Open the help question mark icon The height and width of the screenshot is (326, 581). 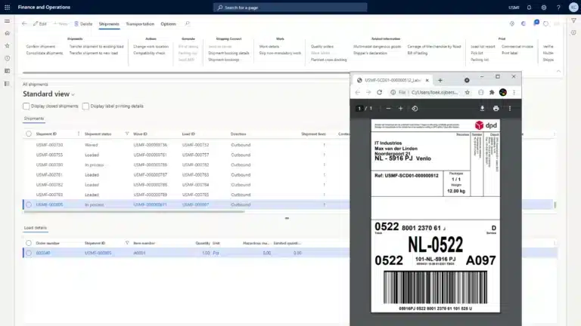click(558, 8)
